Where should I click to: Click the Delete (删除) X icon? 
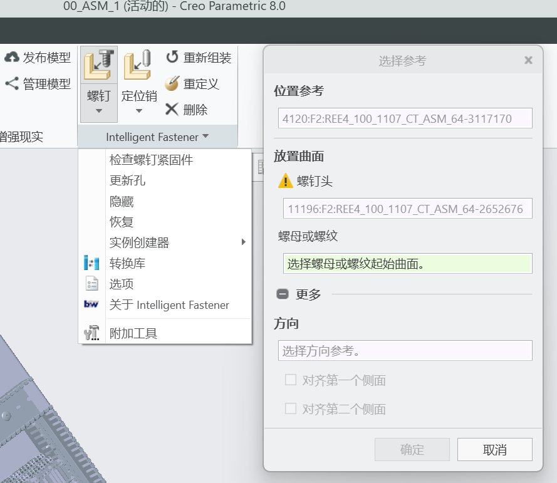coord(172,110)
